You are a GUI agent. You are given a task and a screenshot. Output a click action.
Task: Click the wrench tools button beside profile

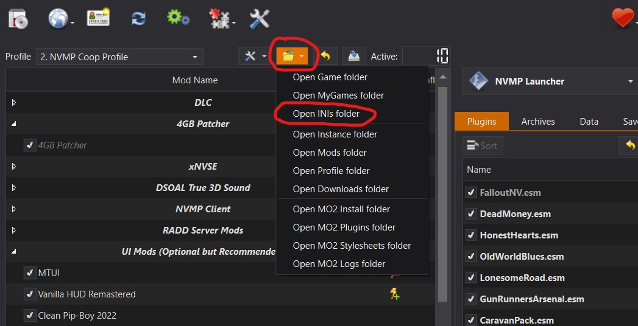coord(250,56)
